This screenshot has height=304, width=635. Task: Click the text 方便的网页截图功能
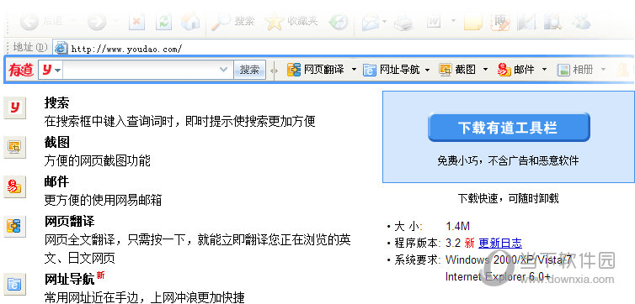[x=97, y=161]
